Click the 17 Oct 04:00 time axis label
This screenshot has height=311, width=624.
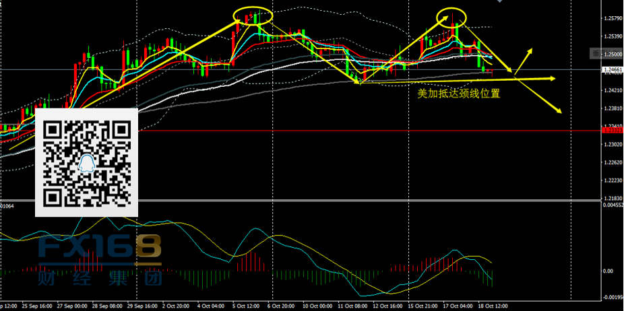[x=456, y=305]
